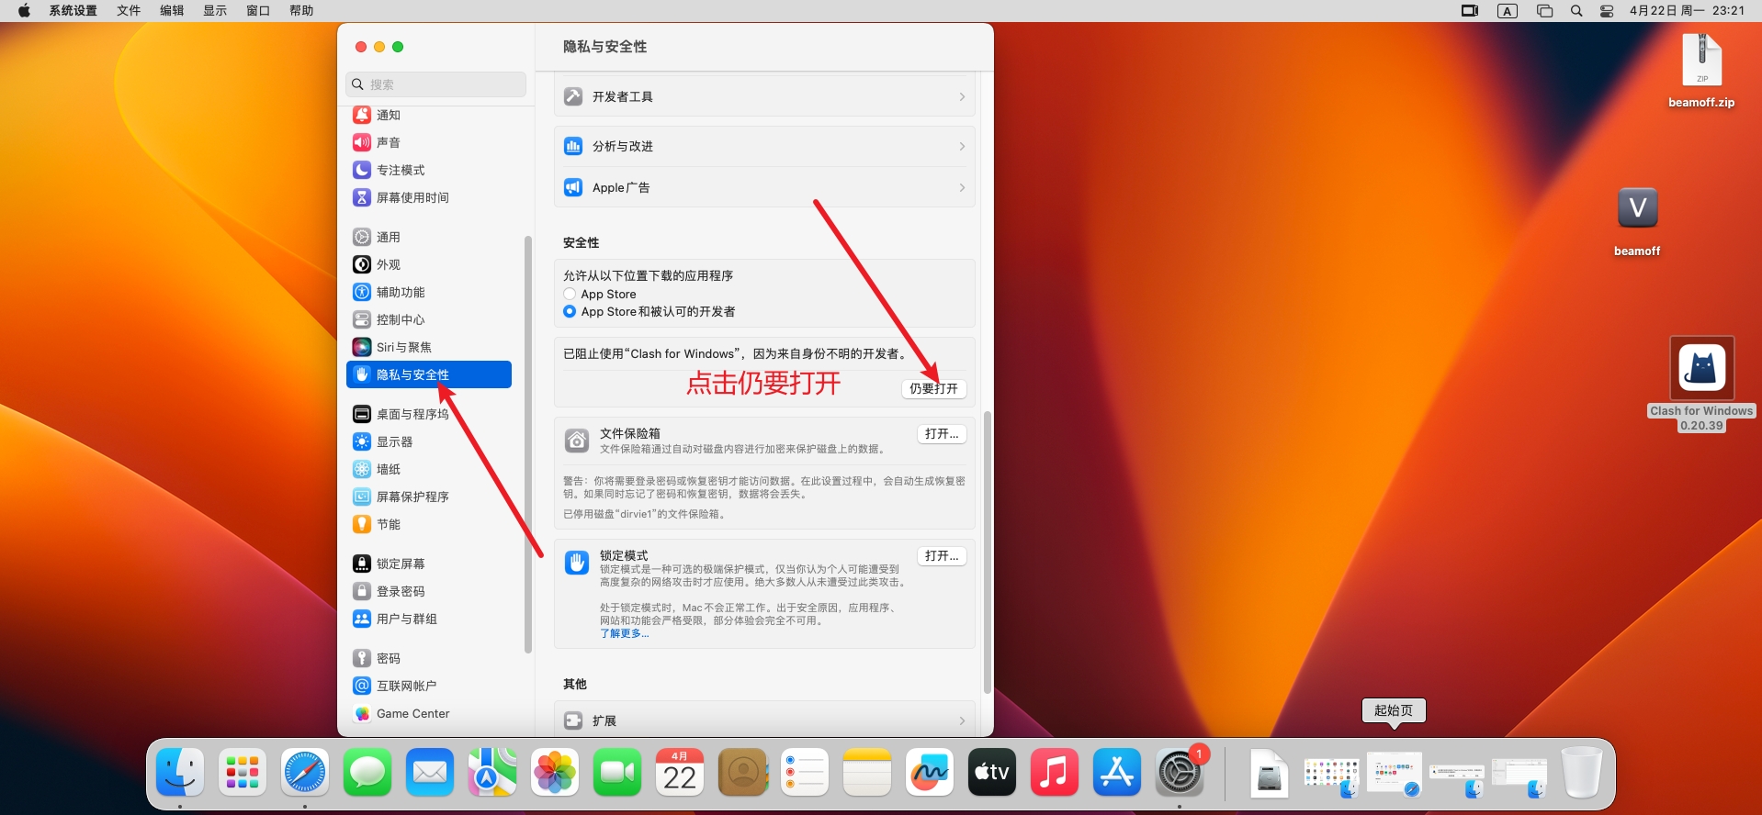
Task: Open the 窗口 menu in menu bar
Action: tap(258, 11)
